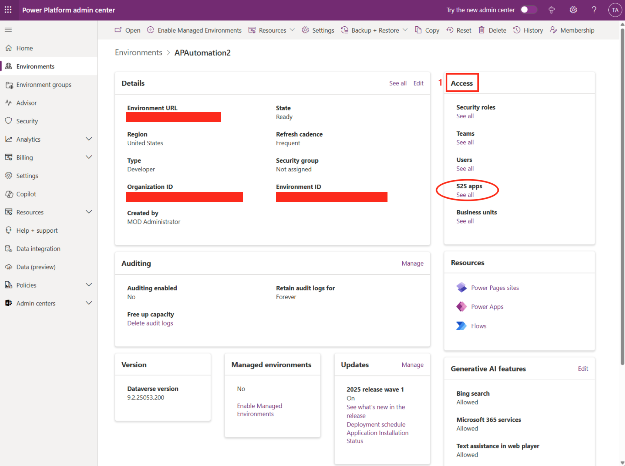Click the settings gear in header
625x466 pixels.
tap(573, 10)
